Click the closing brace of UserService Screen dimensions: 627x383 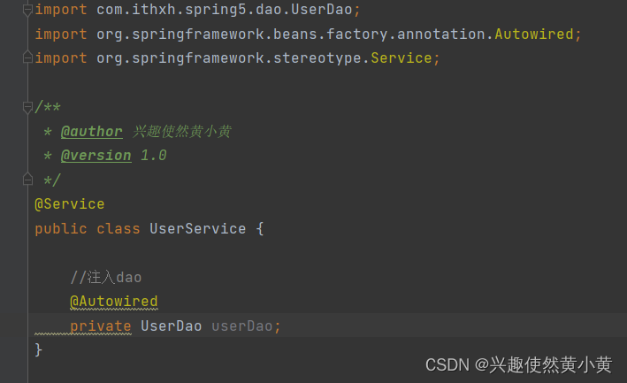38,349
